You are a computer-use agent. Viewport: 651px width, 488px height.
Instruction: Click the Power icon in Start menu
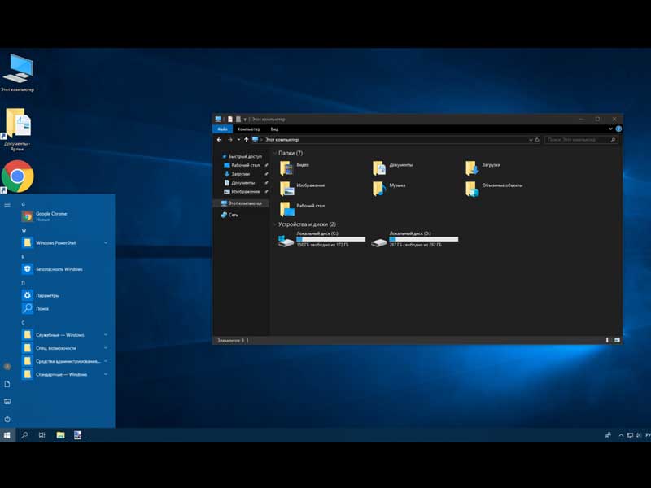click(x=7, y=418)
